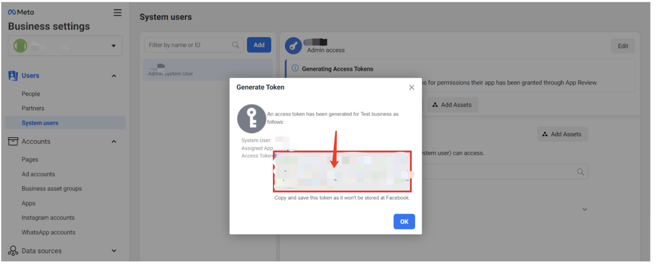Expand the Data sources section
Image resolution: width=658 pixels, height=268 pixels.
click(114, 251)
